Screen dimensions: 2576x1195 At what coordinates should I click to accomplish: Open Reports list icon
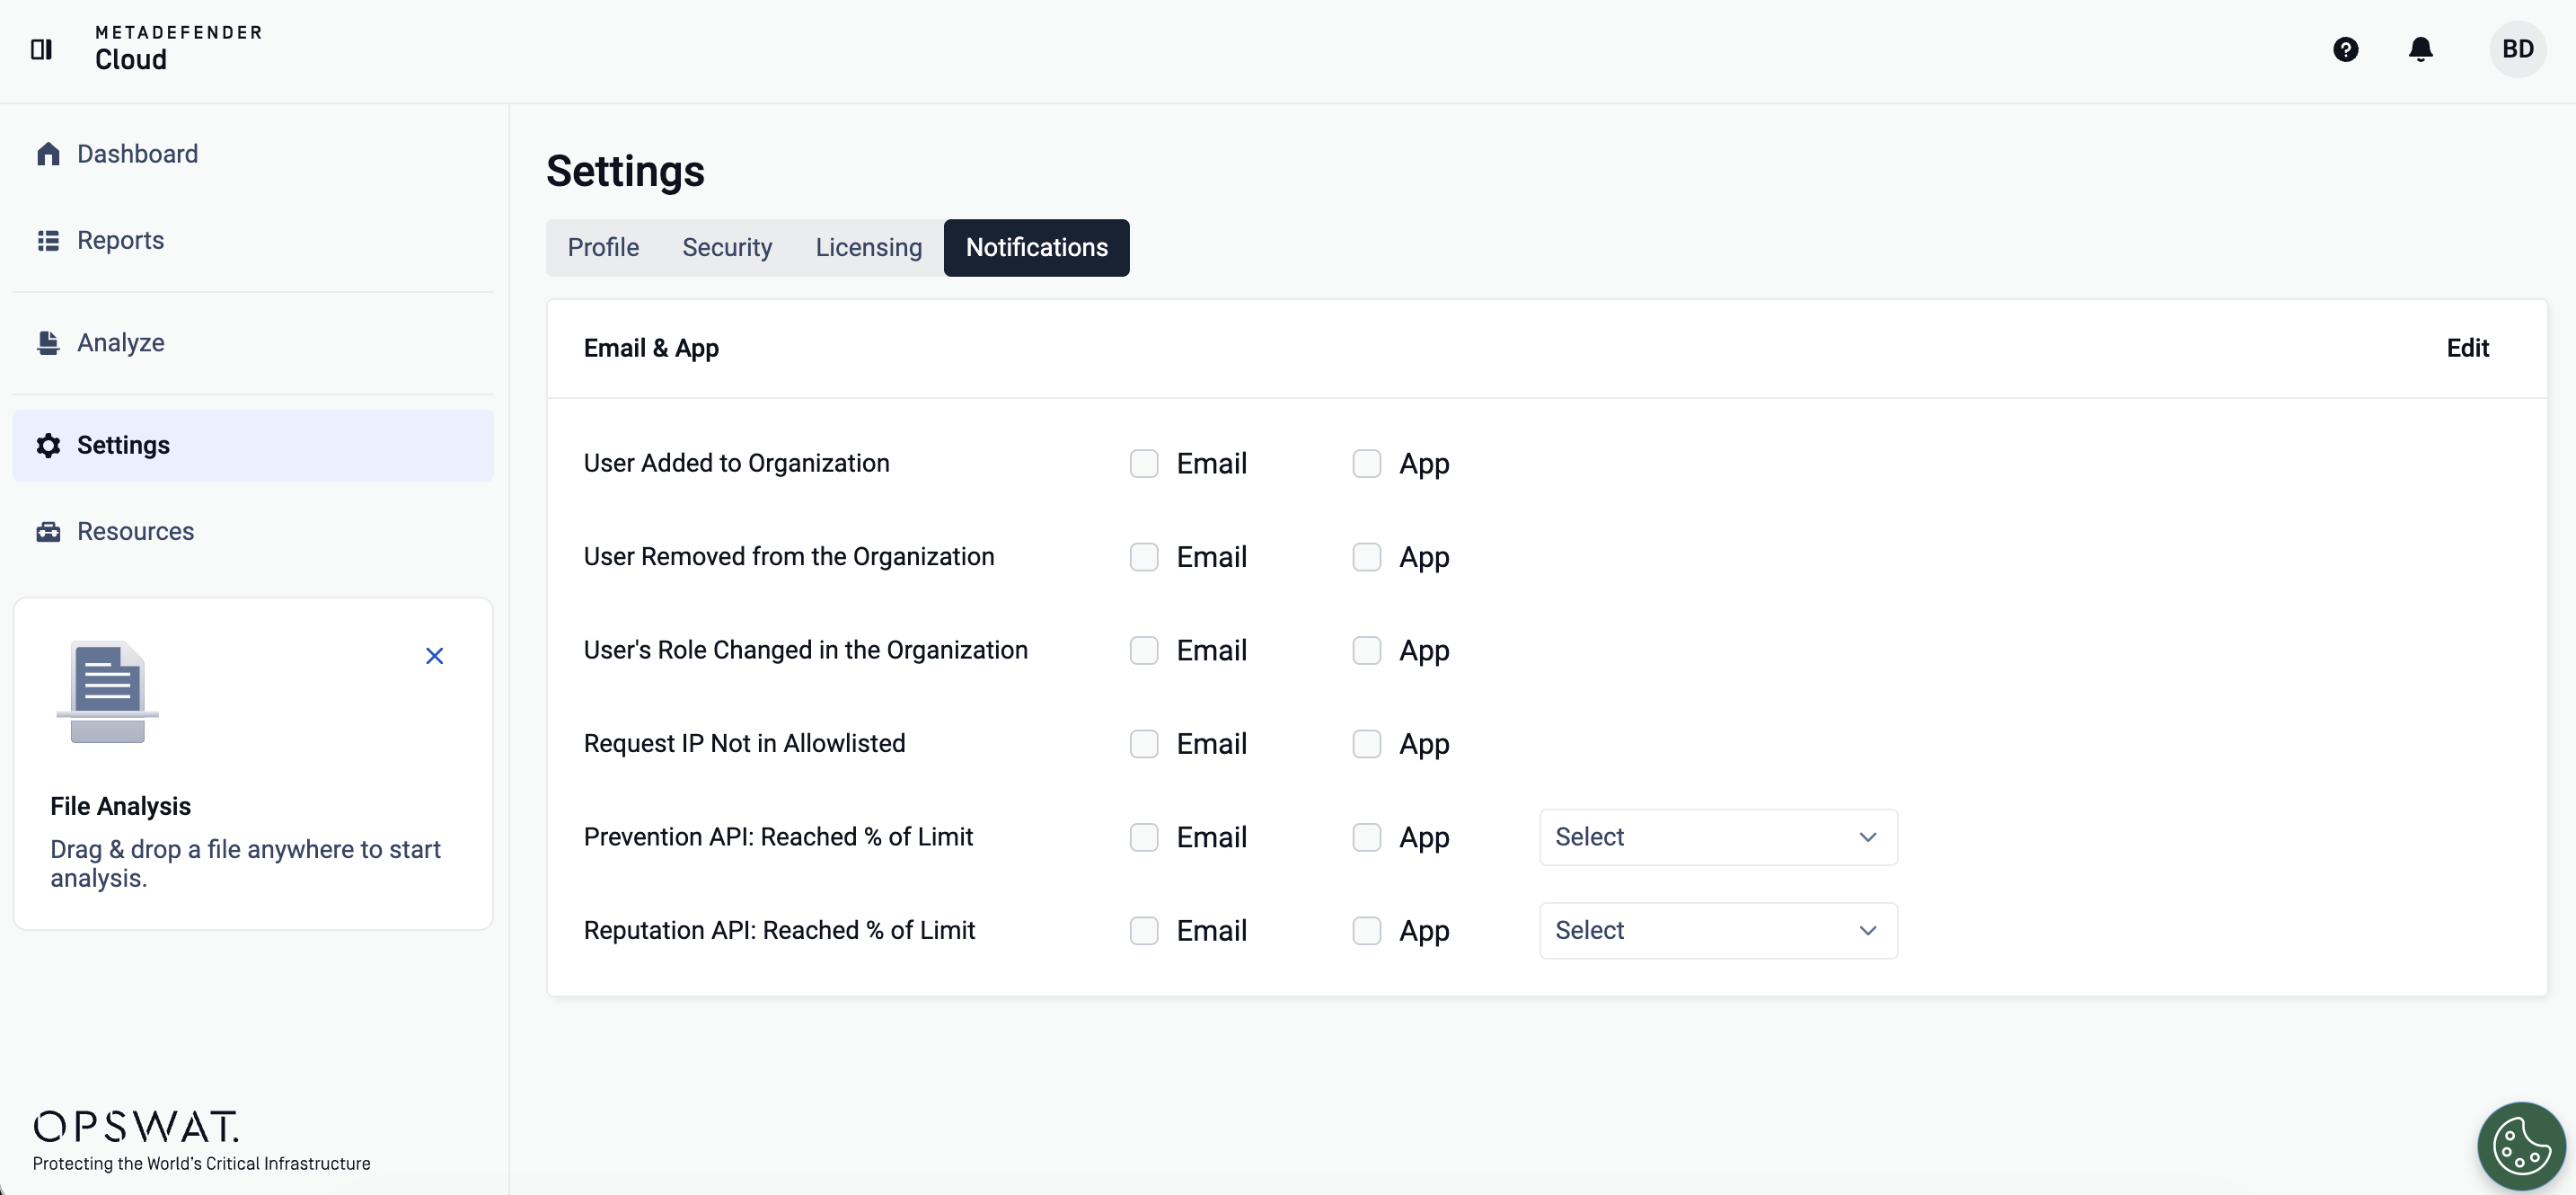click(48, 241)
